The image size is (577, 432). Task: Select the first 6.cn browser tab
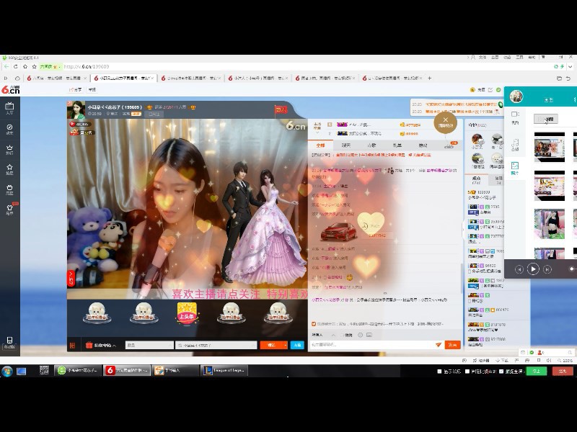[58, 78]
